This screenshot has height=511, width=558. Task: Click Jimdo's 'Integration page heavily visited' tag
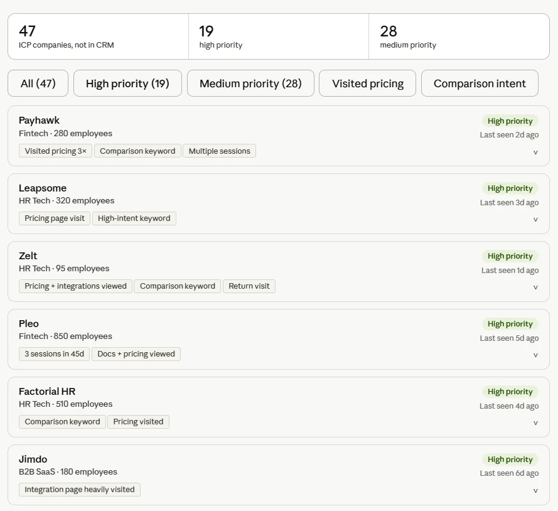click(79, 489)
